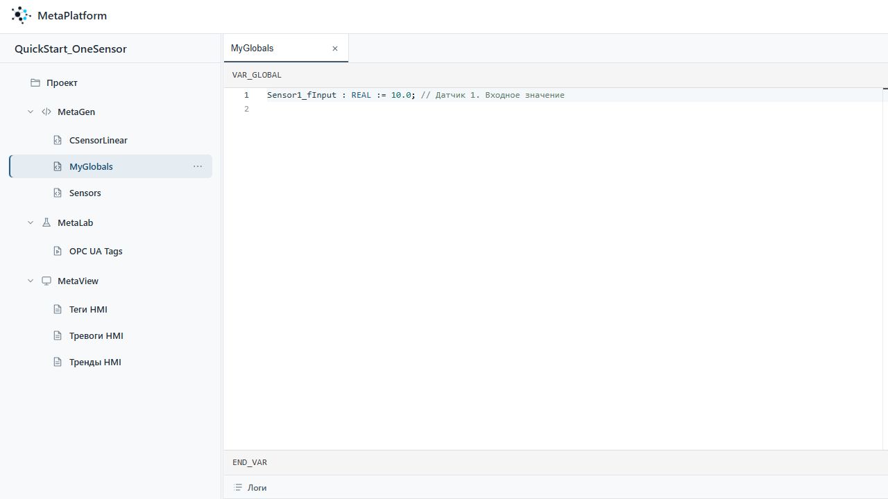Click the document icon beside Тренды HMI
Screen dimensions: 888x499
58,362
